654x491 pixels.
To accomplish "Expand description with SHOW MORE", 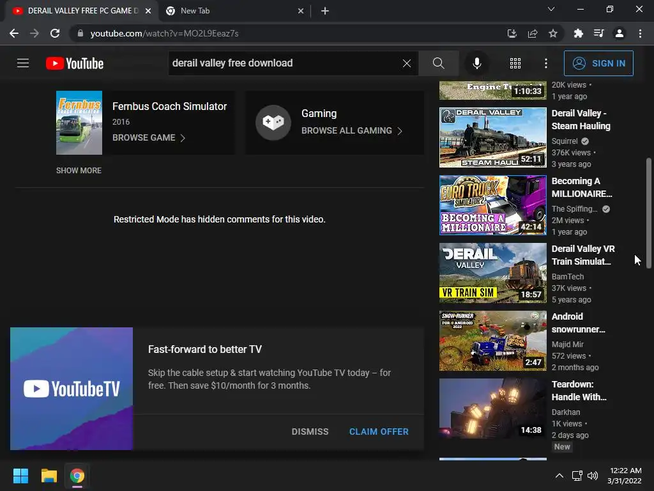I will pos(79,170).
